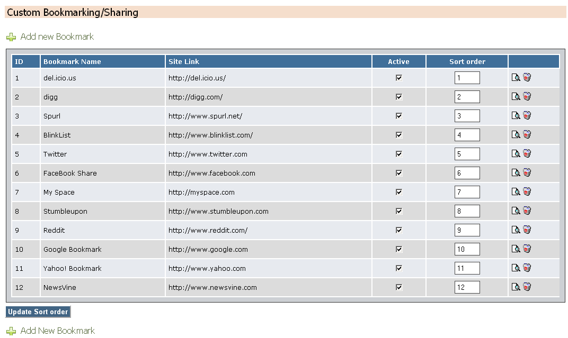Uncheck the Active checkbox for Spurl
The height and width of the screenshot is (338, 568).
(399, 116)
